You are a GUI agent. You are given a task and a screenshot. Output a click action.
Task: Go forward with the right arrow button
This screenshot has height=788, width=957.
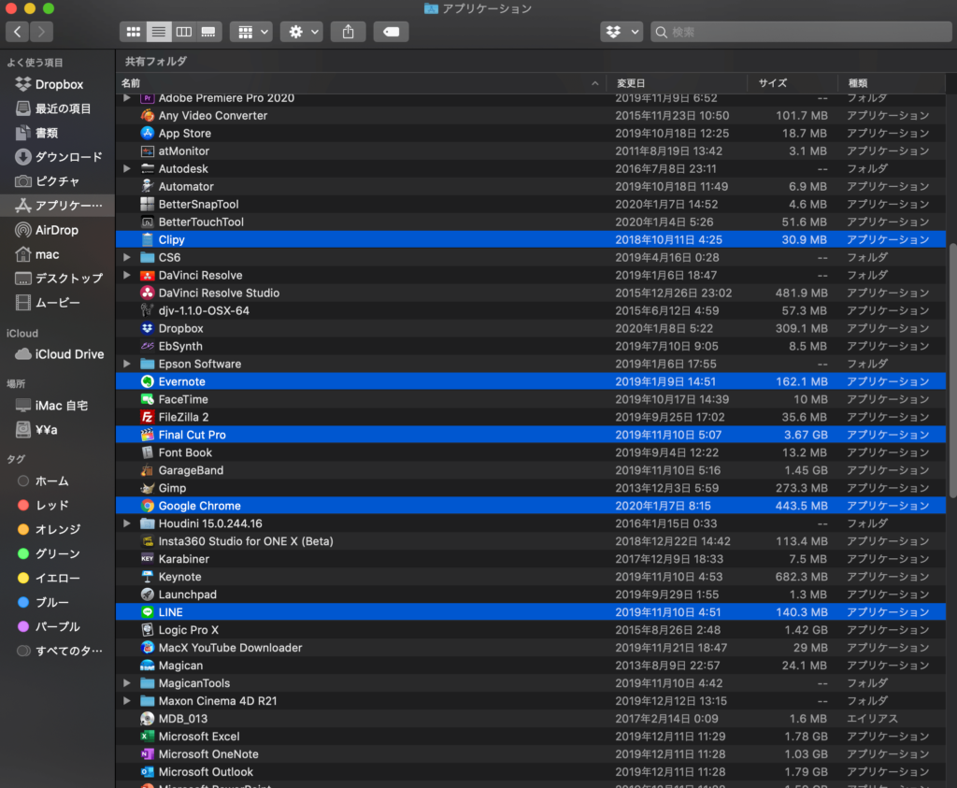point(41,32)
